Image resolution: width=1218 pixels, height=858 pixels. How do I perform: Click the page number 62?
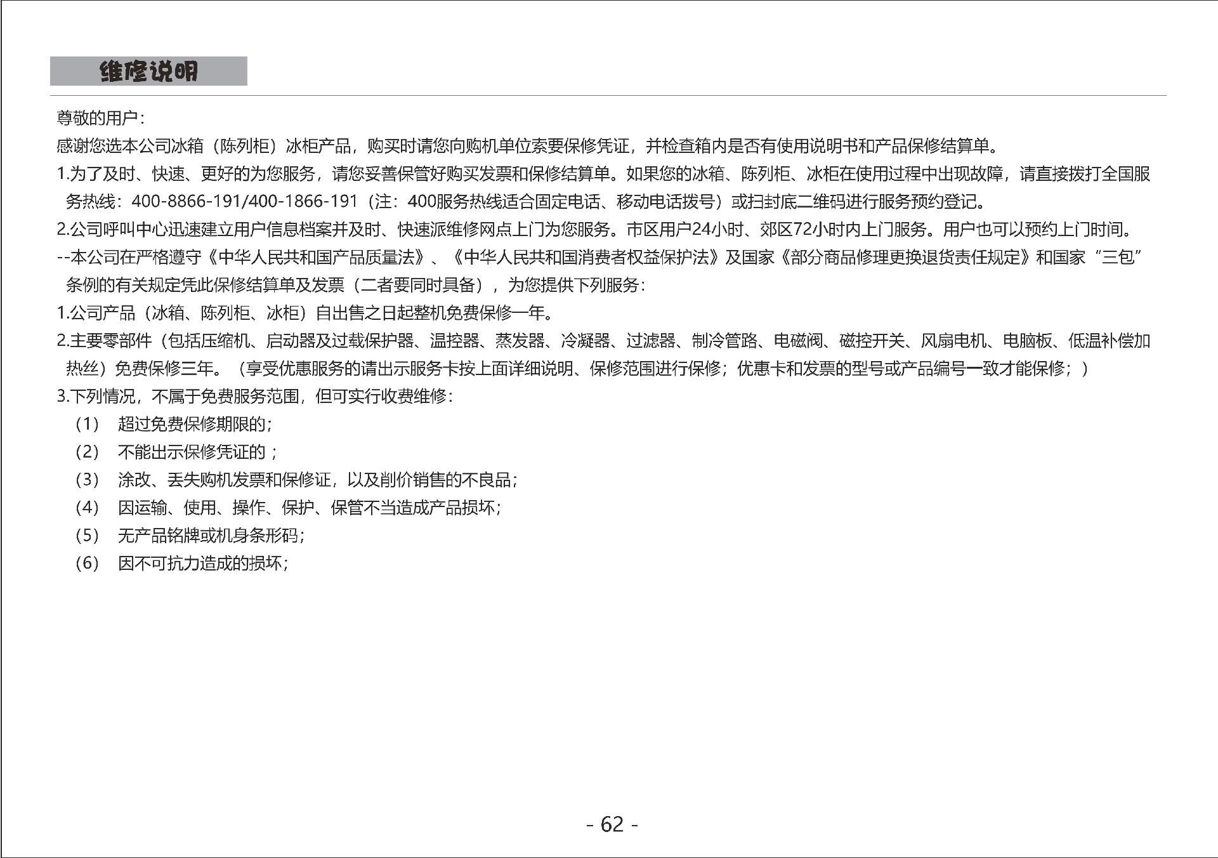pos(612,824)
